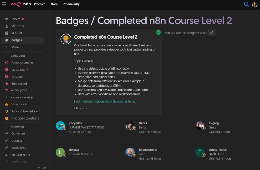260x170 pixels.
Task: Collapse the Categories section
Action: (x=7, y=56)
